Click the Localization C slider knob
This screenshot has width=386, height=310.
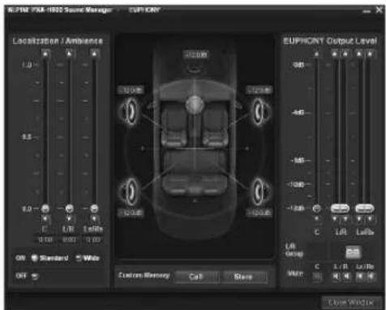(45, 209)
